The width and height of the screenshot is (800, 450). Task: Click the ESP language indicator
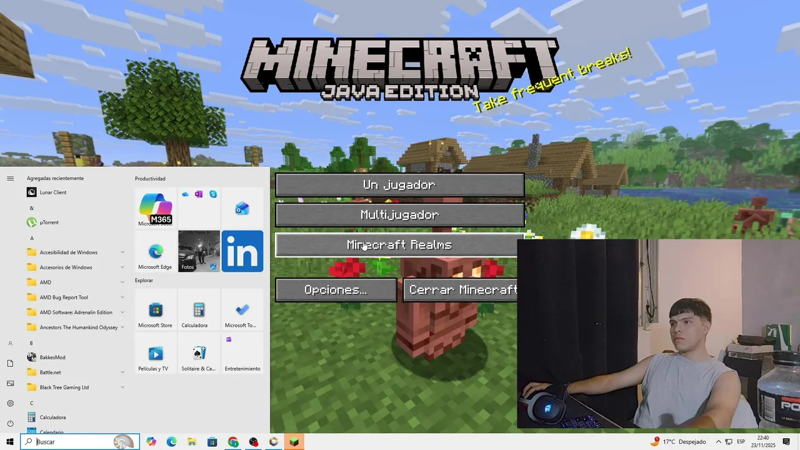741,442
